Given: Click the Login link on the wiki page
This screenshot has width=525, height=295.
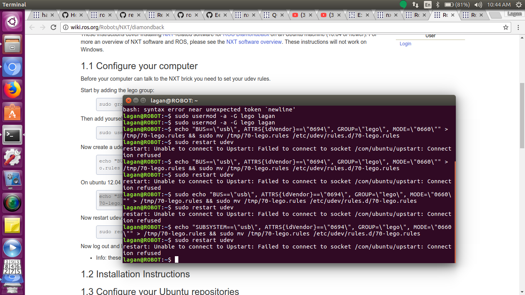Looking at the screenshot, I should (x=405, y=44).
